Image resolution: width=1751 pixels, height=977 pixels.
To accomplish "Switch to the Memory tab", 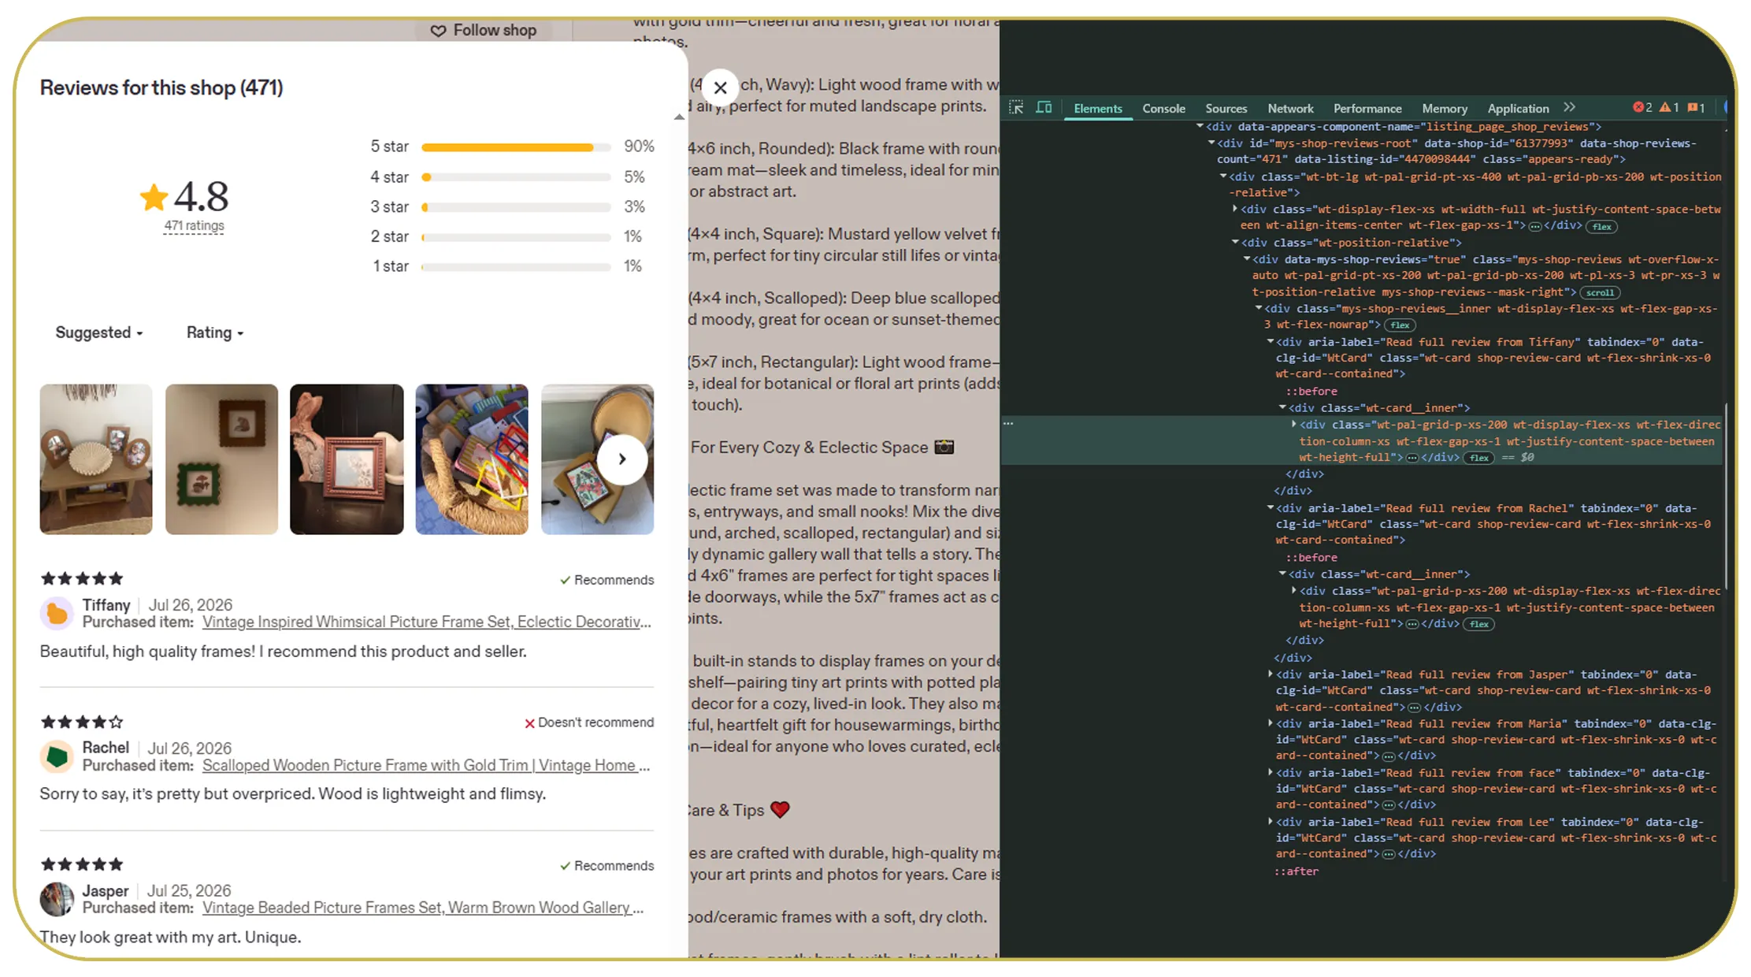I will tap(1445, 109).
